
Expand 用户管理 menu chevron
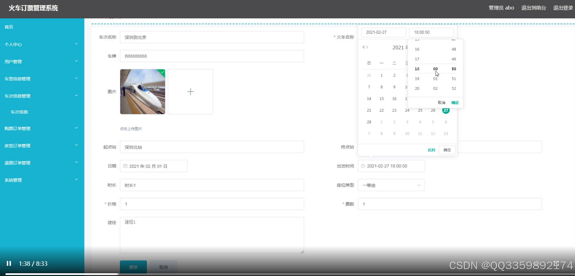77,61
